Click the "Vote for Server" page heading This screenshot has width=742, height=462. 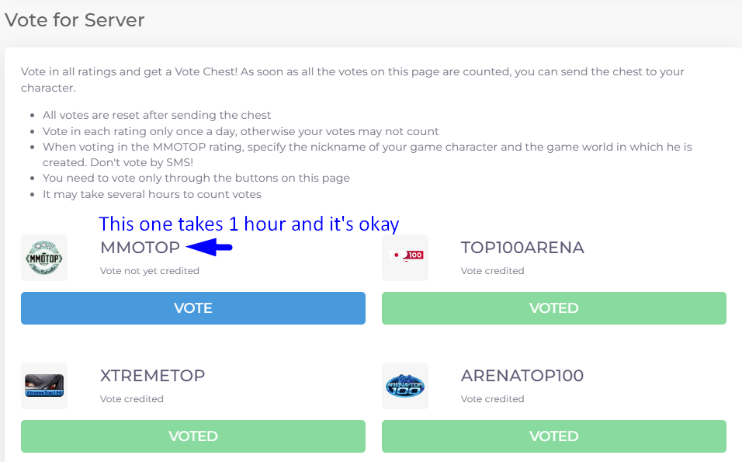point(75,20)
